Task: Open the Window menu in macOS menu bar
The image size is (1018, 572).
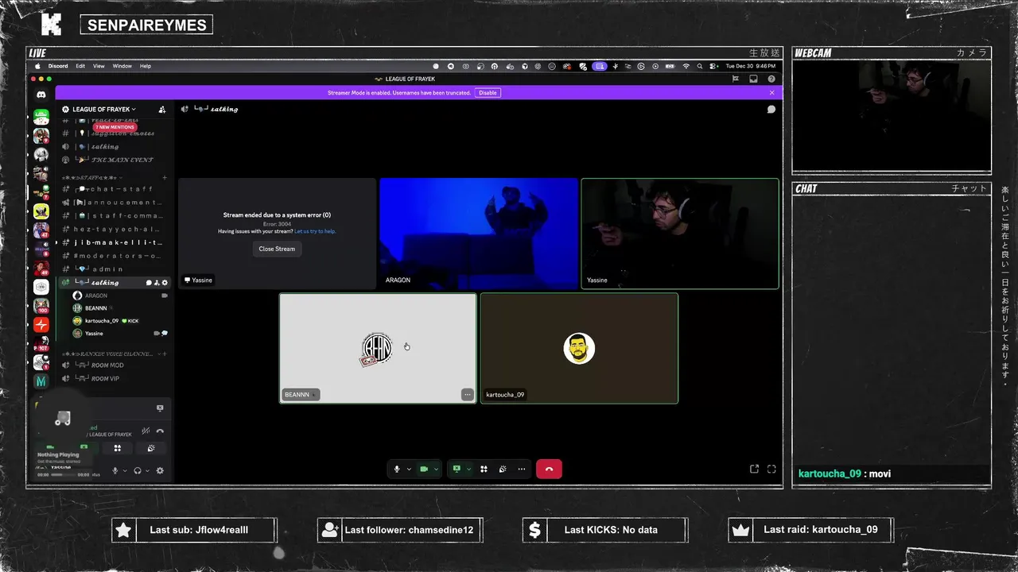Action: point(122,66)
